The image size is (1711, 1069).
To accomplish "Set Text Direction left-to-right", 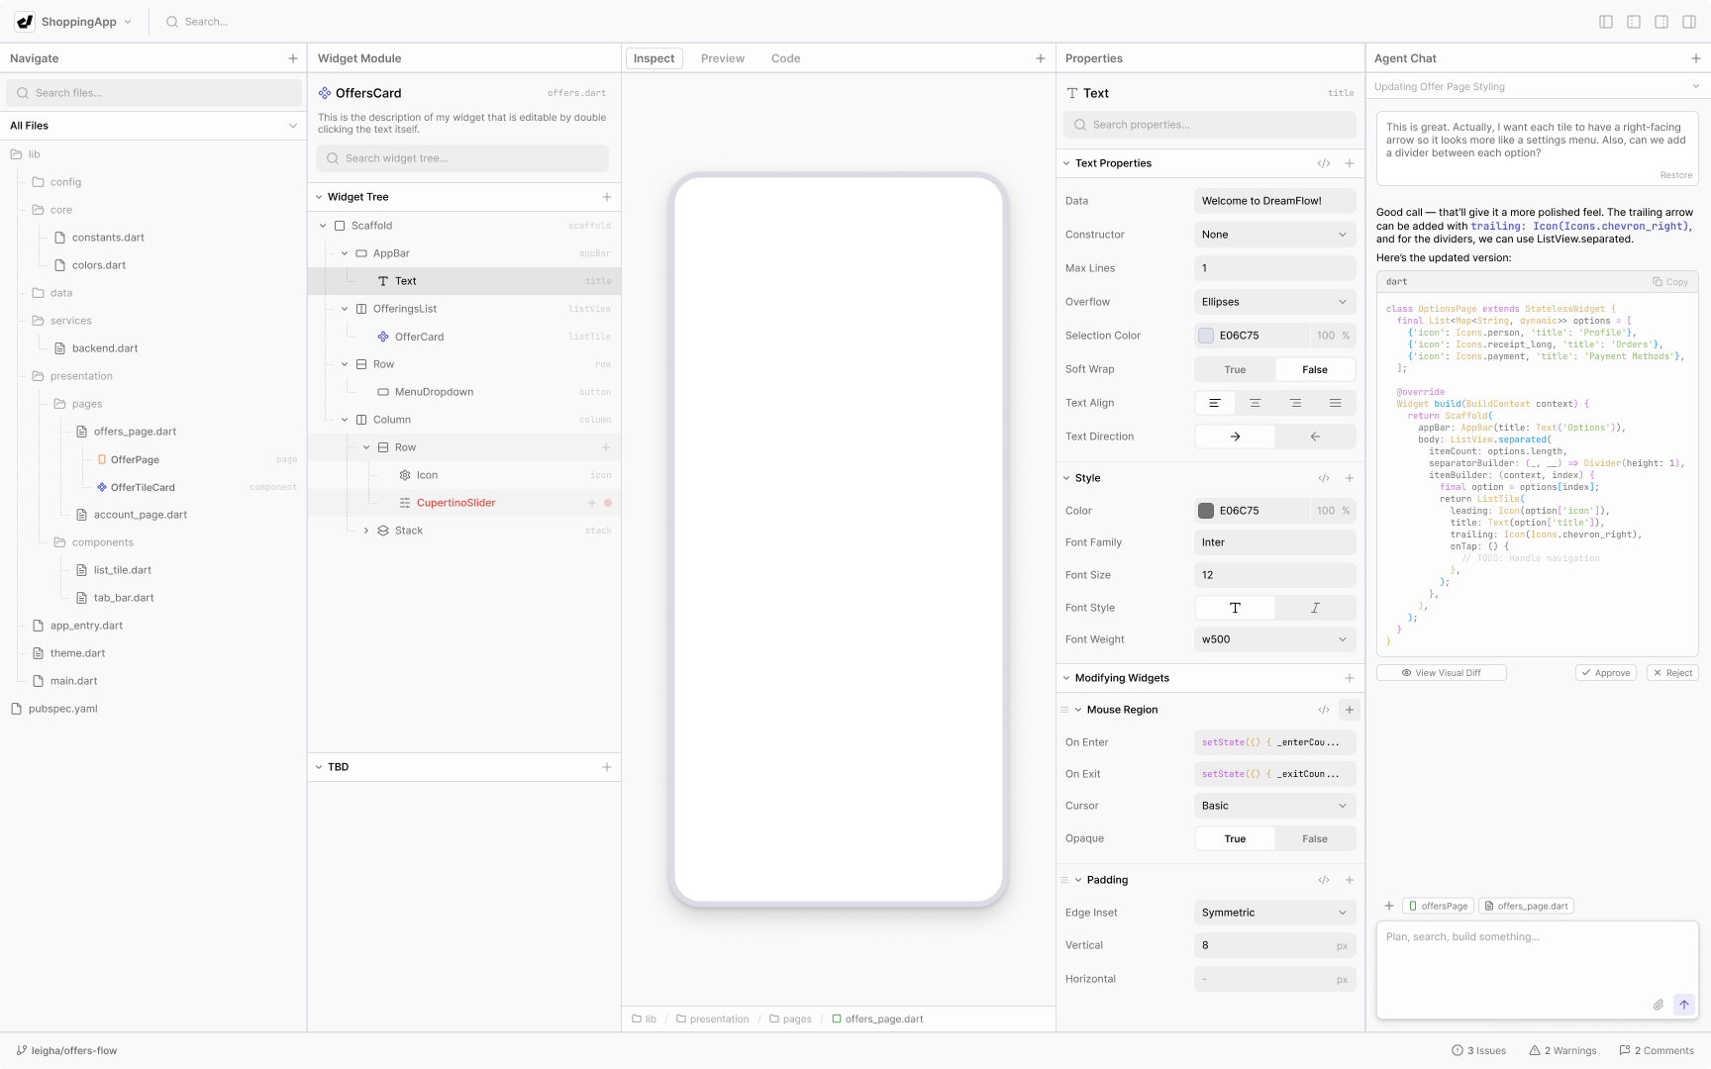I will 1235,437.
